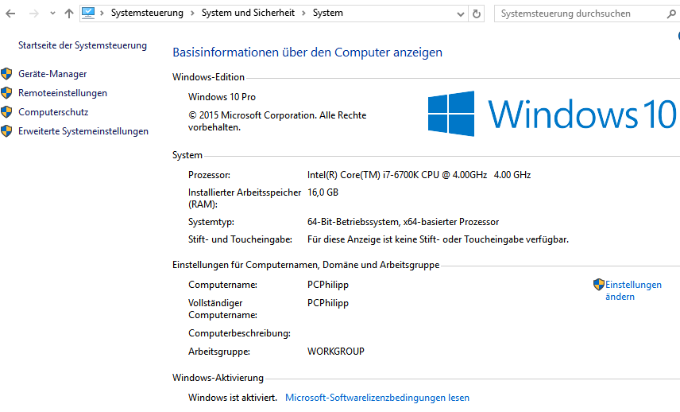Viewport: 680px width, 412px height.
Task: Select Computername value PCPhilipp
Action: click(328, 285)
